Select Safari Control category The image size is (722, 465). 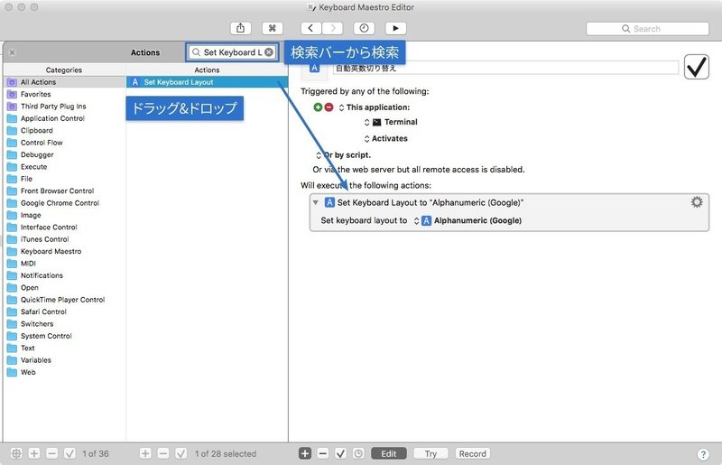(65, 312)
